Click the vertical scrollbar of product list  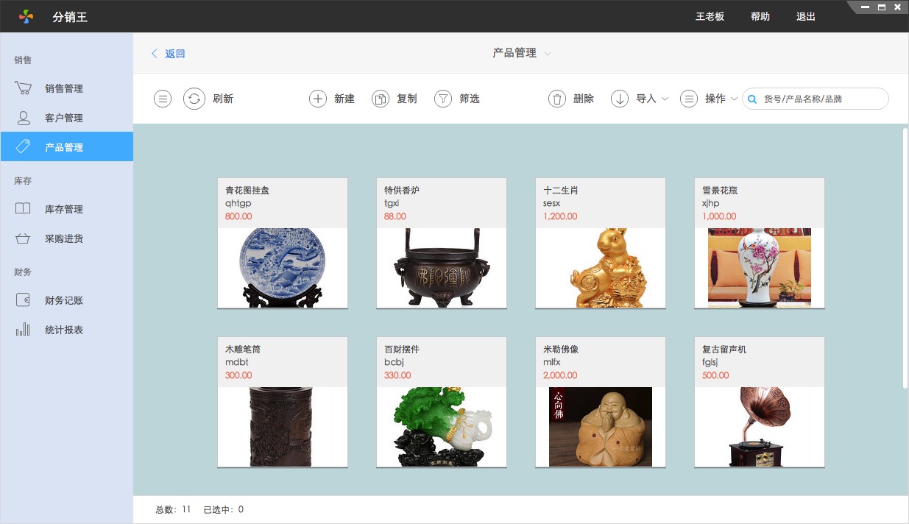point(905,258)
